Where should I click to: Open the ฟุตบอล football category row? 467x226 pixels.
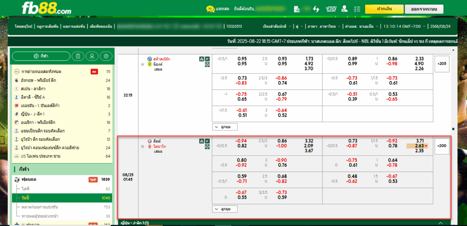pos(62,180)
